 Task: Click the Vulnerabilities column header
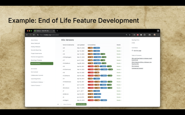92,45
